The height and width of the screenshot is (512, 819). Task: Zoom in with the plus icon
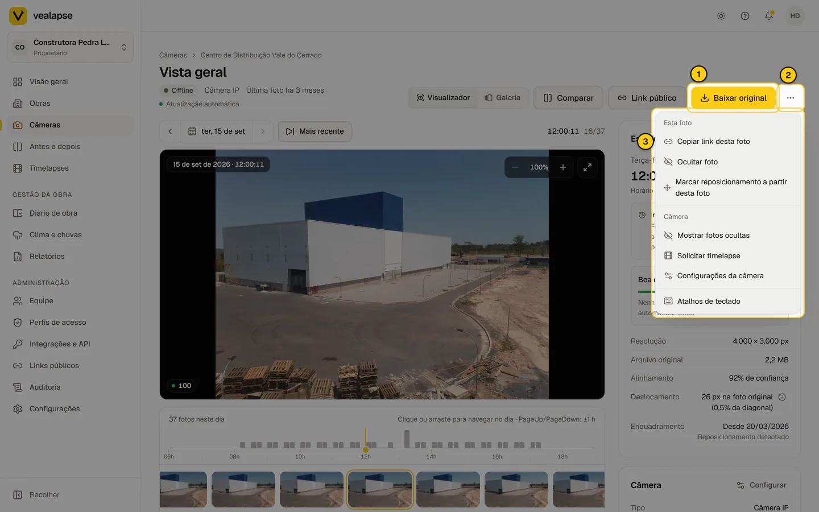tap(563, 167)
